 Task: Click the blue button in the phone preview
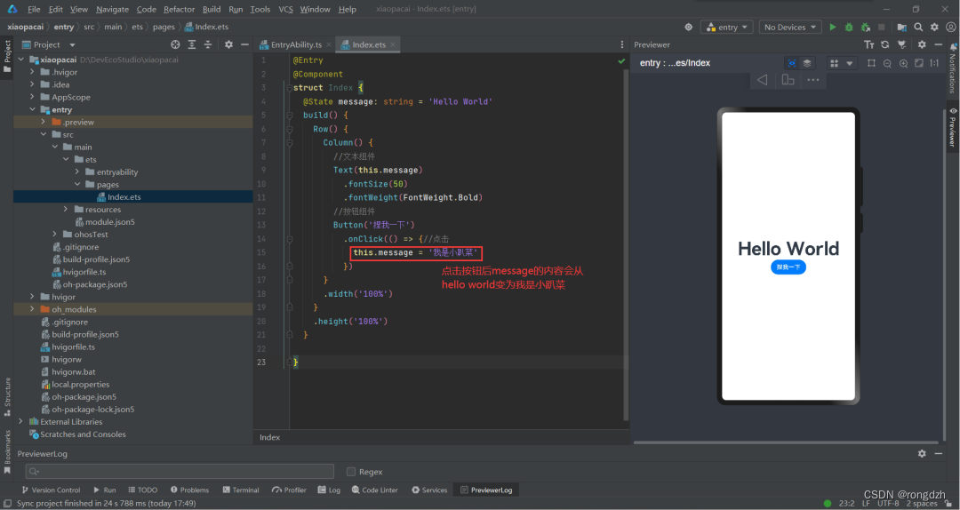point(788,267)
